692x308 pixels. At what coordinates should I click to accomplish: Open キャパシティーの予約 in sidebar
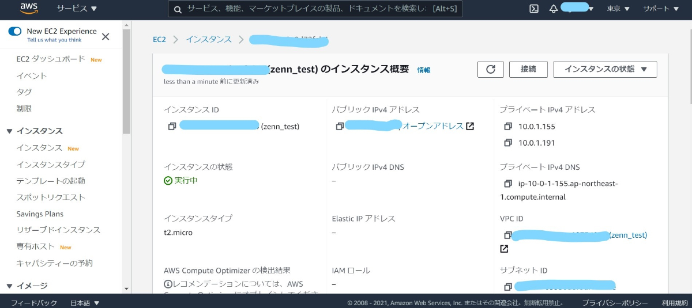coord(54,263)
